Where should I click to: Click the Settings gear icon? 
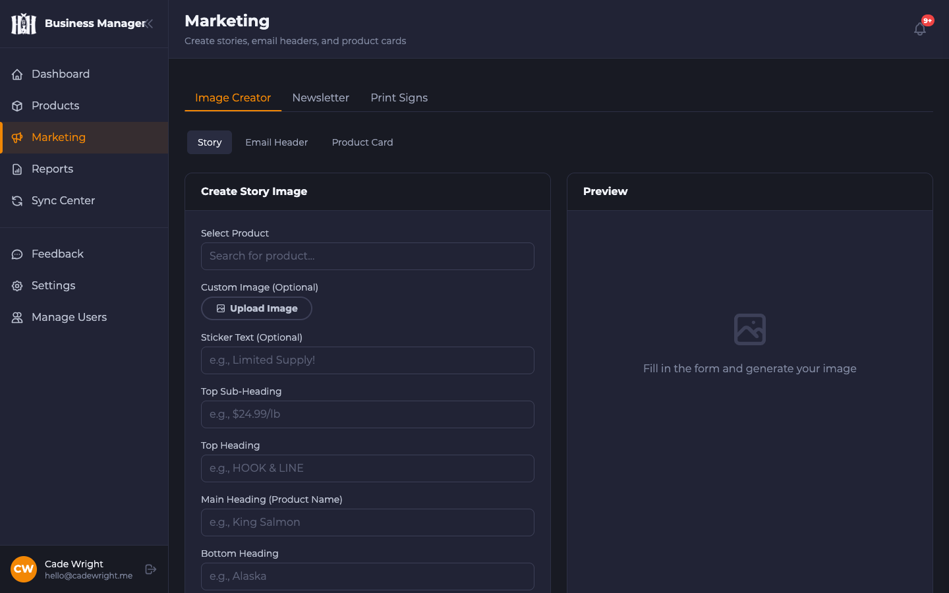click(x=17, y=286)
